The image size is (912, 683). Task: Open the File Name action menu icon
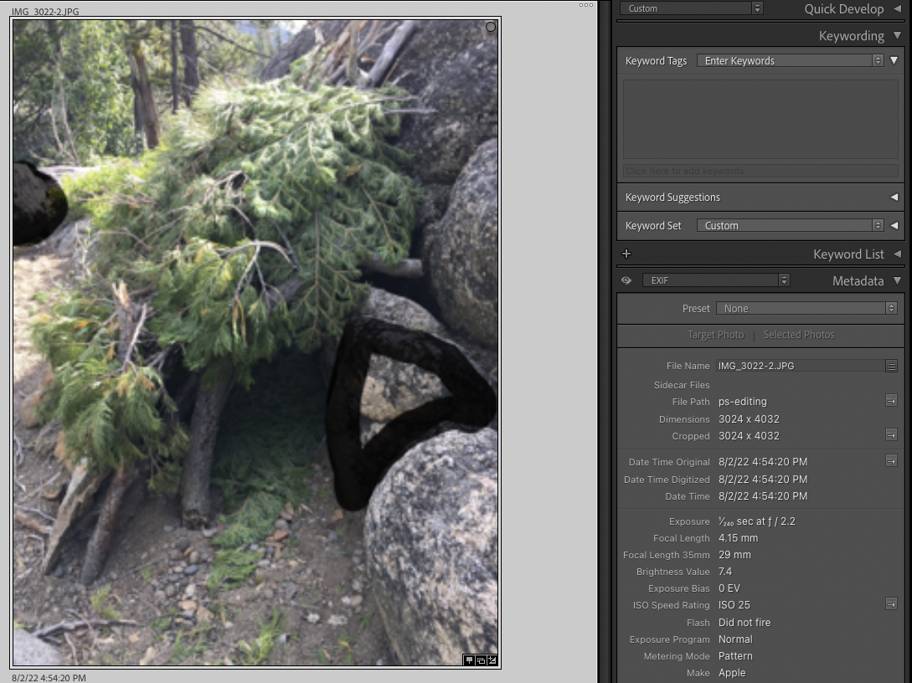point(891,366)
